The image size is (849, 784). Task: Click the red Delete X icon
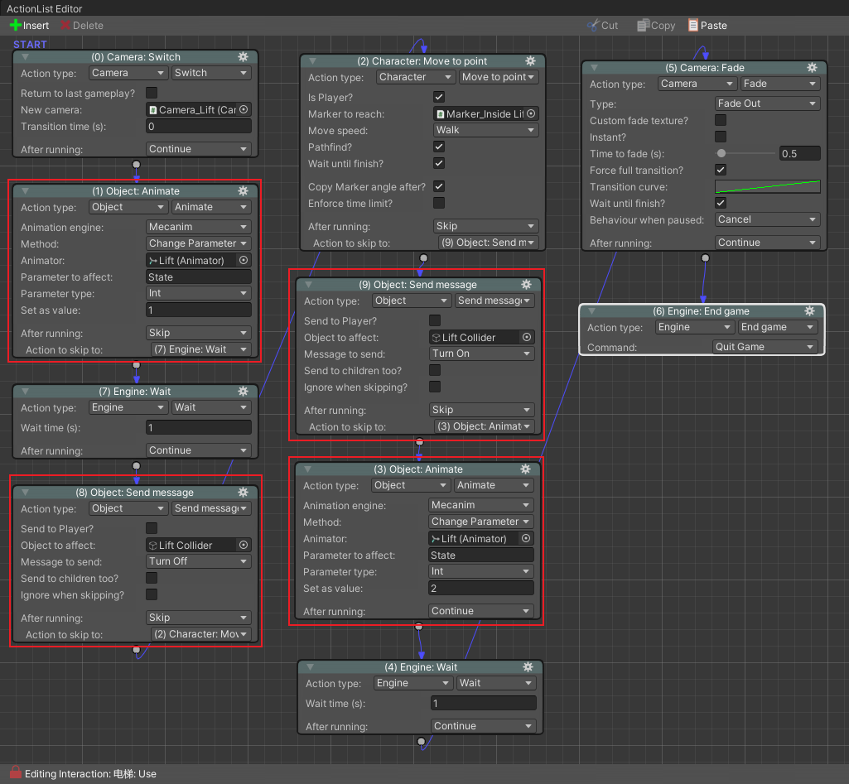pos(65,26)
